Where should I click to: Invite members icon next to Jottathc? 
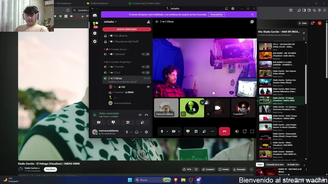click(149, 22)
